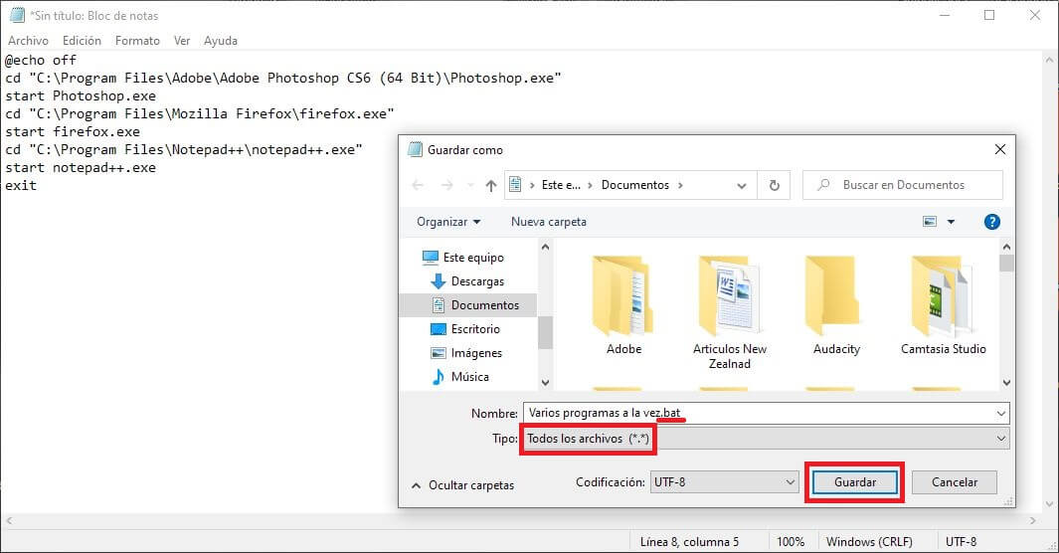The height and width of the screenshot is (553, 1059).
Task: Click Documentos in the address breadcrumb
Action: [634, 185]
